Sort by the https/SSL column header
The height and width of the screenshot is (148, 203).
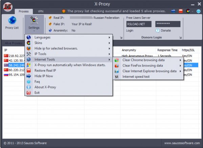click(x=189, y=50)
